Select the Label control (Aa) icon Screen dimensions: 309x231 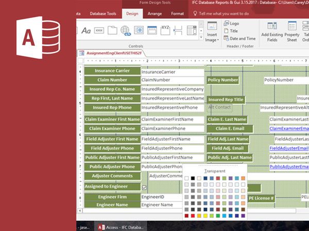pos(86,31)
